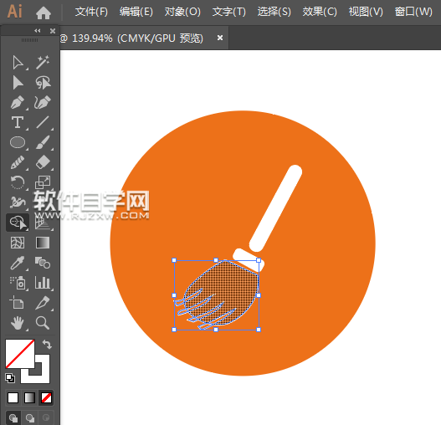The width and height of the screenshot is (441, 425).
Task: Select the Zoom magnifier tool
Action: pyautogui.click(x=43, y=323)
